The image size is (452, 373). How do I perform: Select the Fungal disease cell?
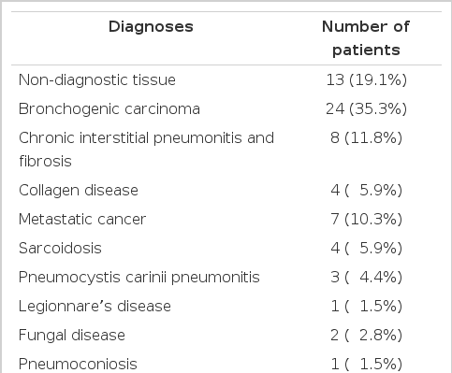[72, 336]
